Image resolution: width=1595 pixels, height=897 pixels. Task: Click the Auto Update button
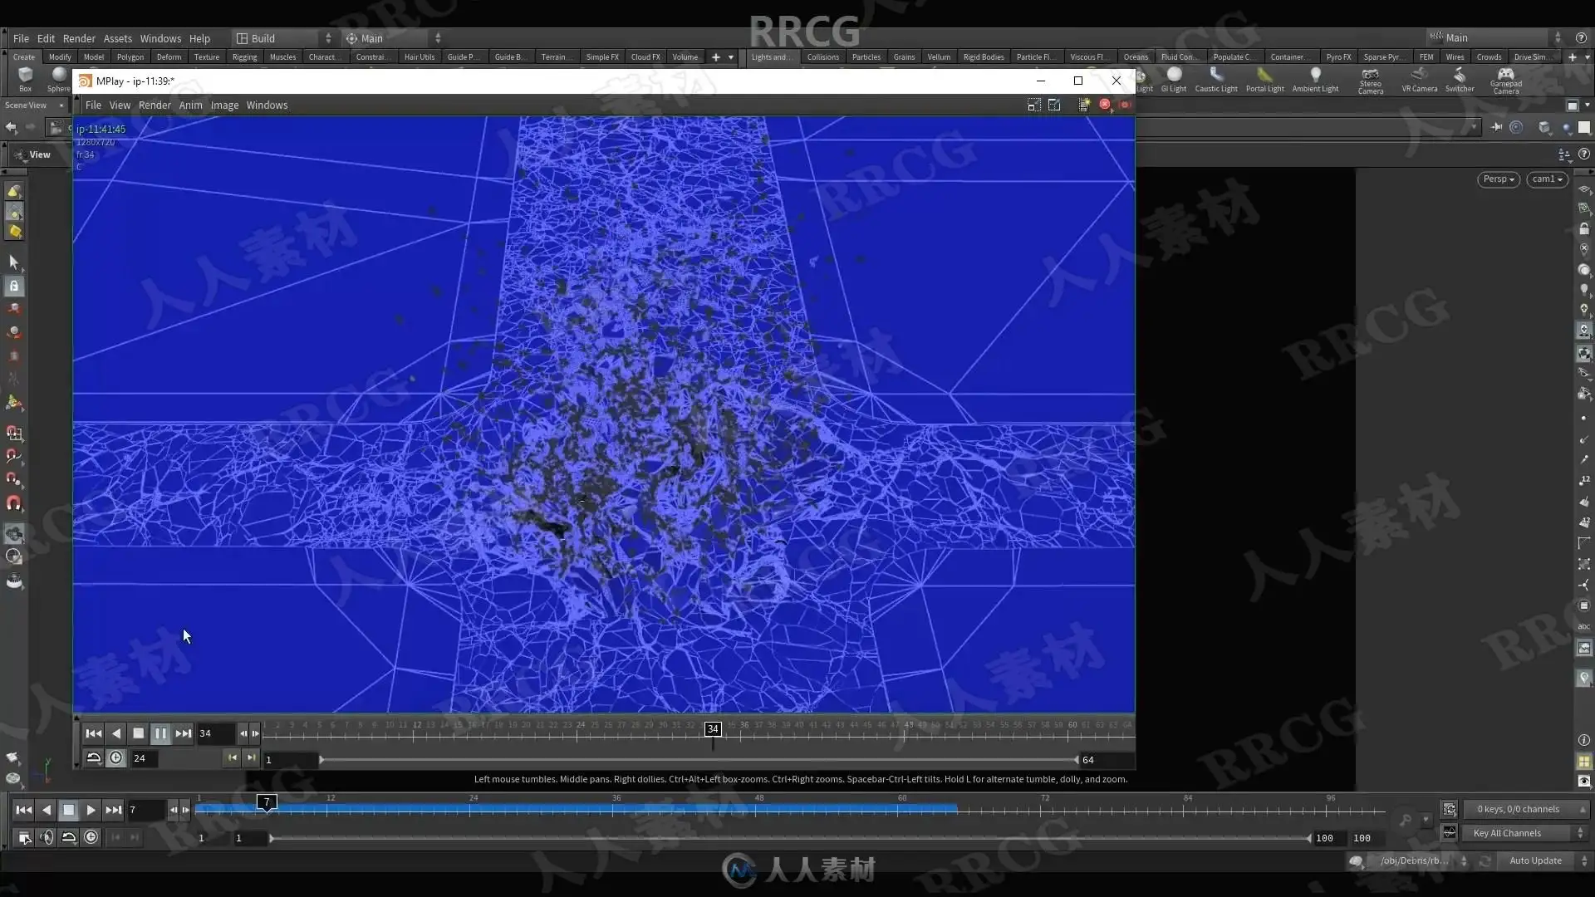pyautogui.click(x=1535, y=860)
